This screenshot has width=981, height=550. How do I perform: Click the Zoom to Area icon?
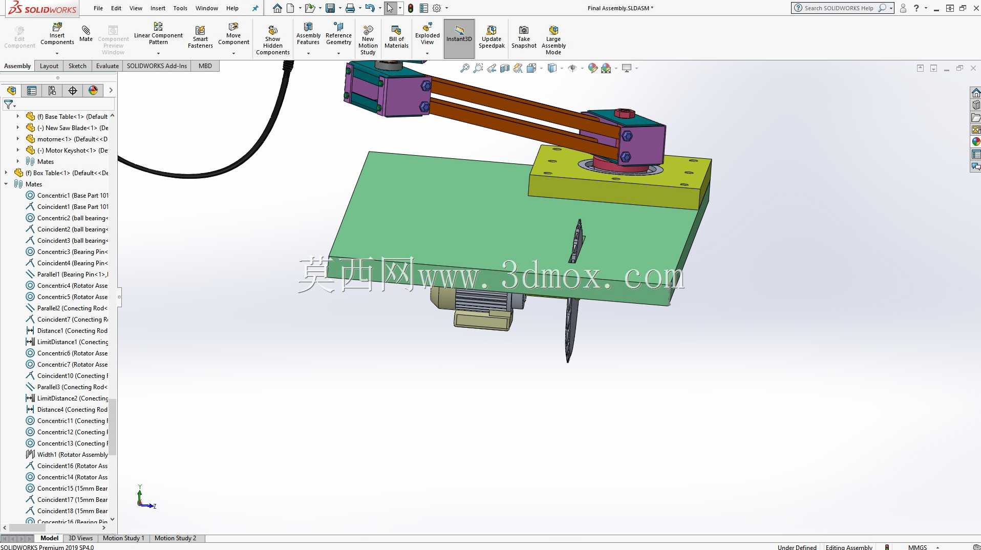pyautogui.click(x=478, y=68)
